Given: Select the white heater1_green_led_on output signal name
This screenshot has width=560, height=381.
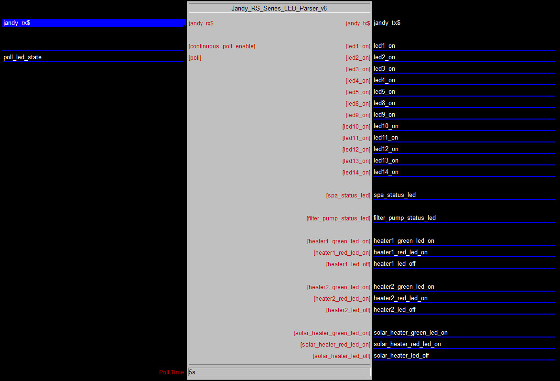Looking at the screenshot, I should 404,240.
